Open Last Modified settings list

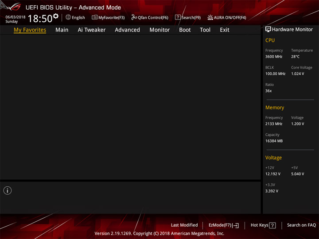click(x=184, y=225)
